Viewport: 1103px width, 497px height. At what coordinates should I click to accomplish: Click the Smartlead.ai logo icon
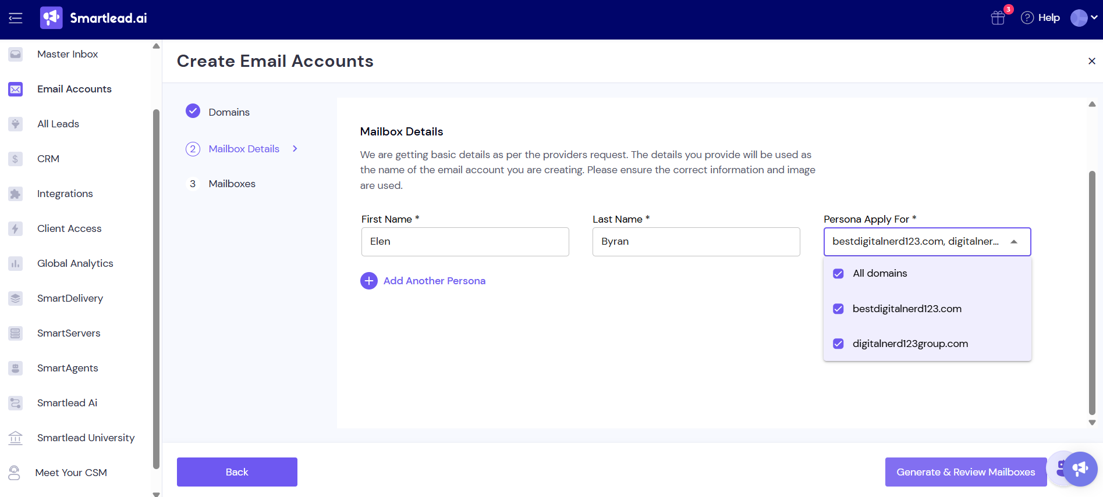tap(51, 18)
